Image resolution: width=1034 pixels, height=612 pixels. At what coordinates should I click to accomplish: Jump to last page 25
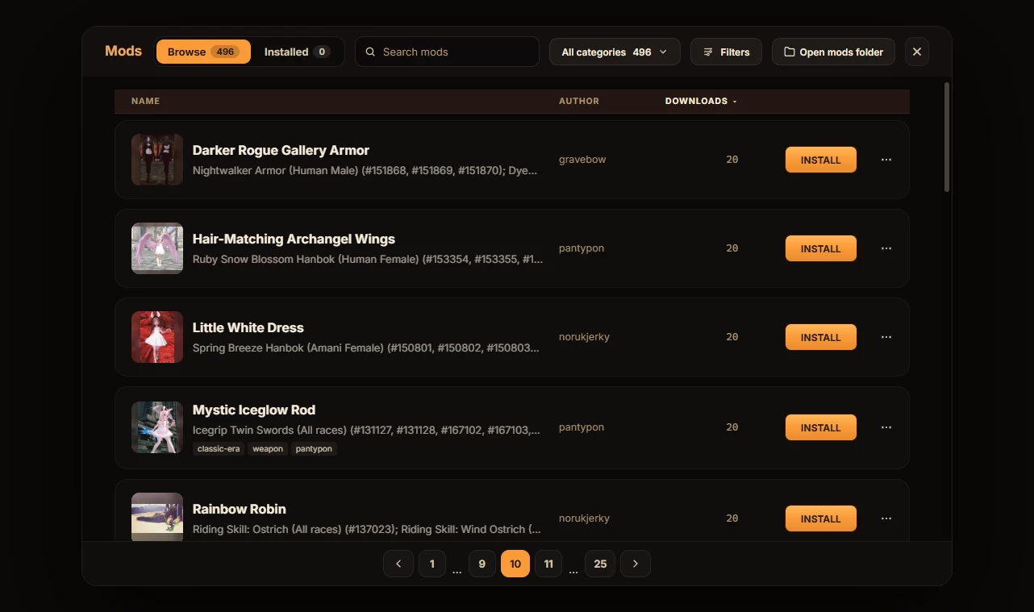point(600,564)
